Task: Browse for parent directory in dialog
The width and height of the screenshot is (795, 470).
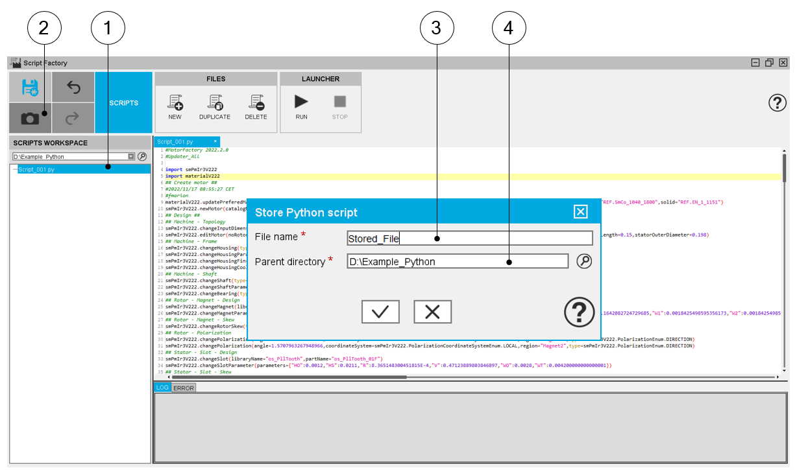Action: tap(584, 261)
